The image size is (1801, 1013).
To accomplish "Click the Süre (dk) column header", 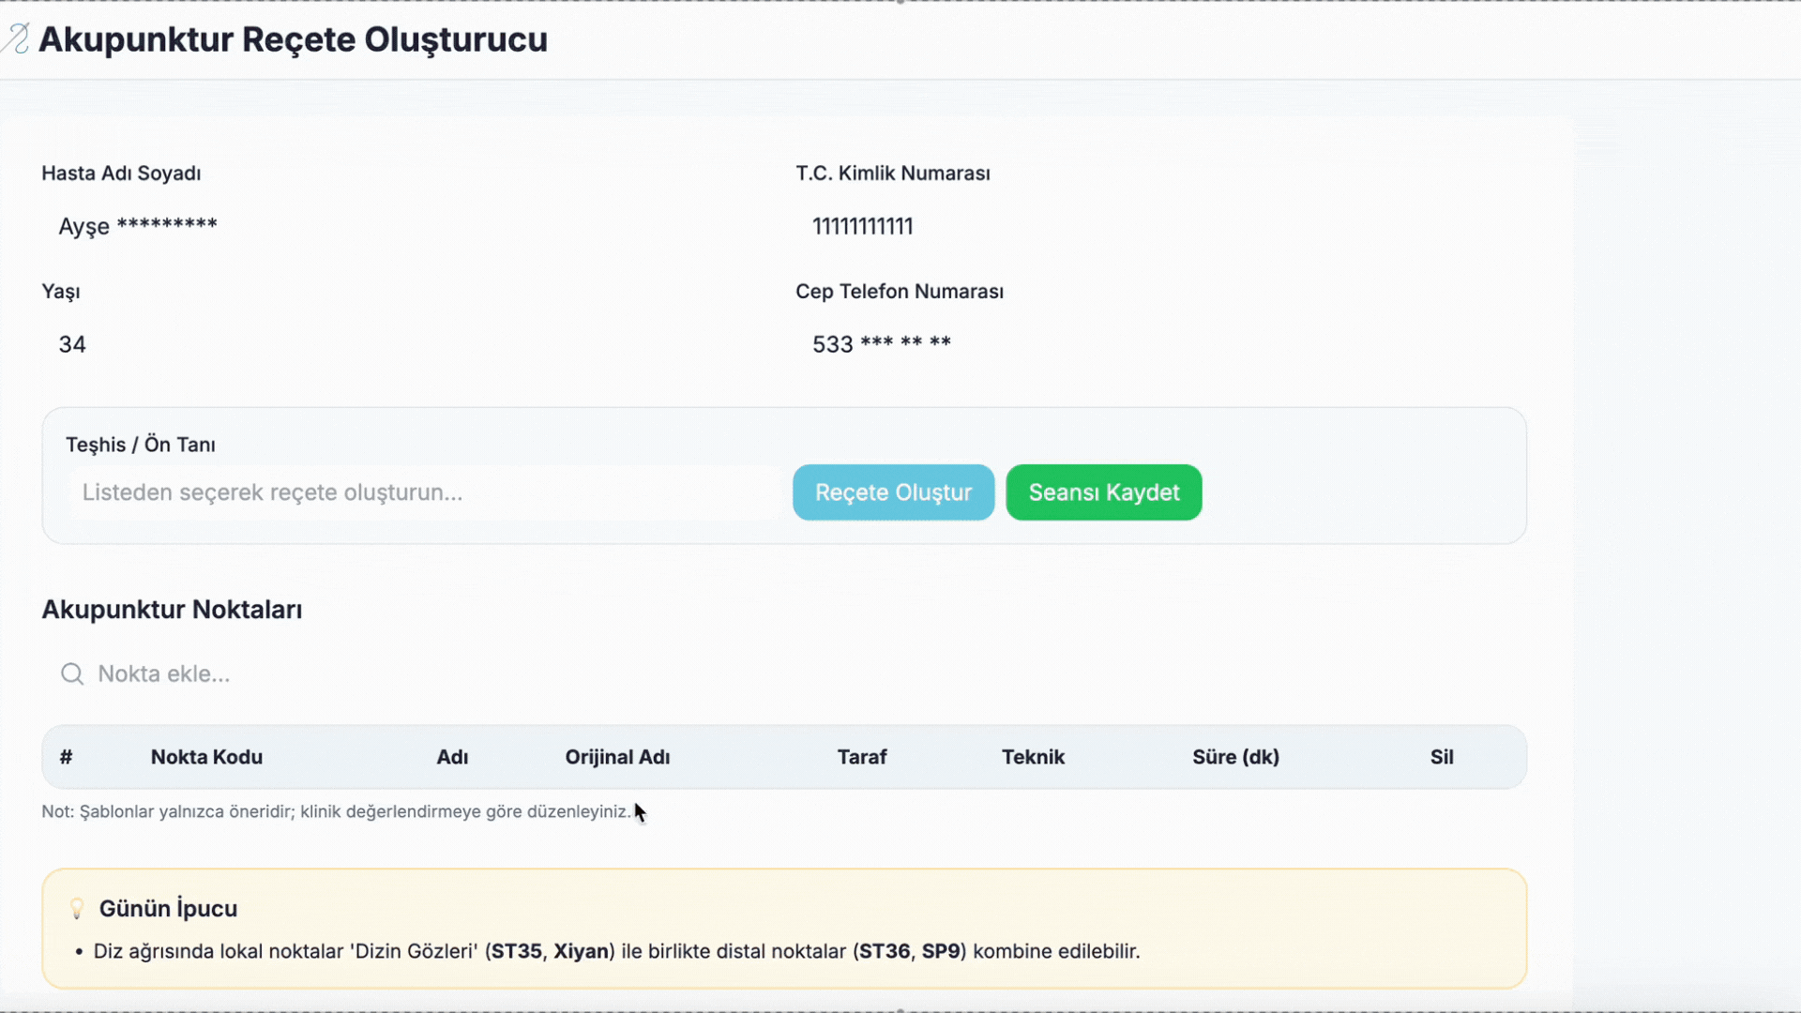I will point(1235,757).
